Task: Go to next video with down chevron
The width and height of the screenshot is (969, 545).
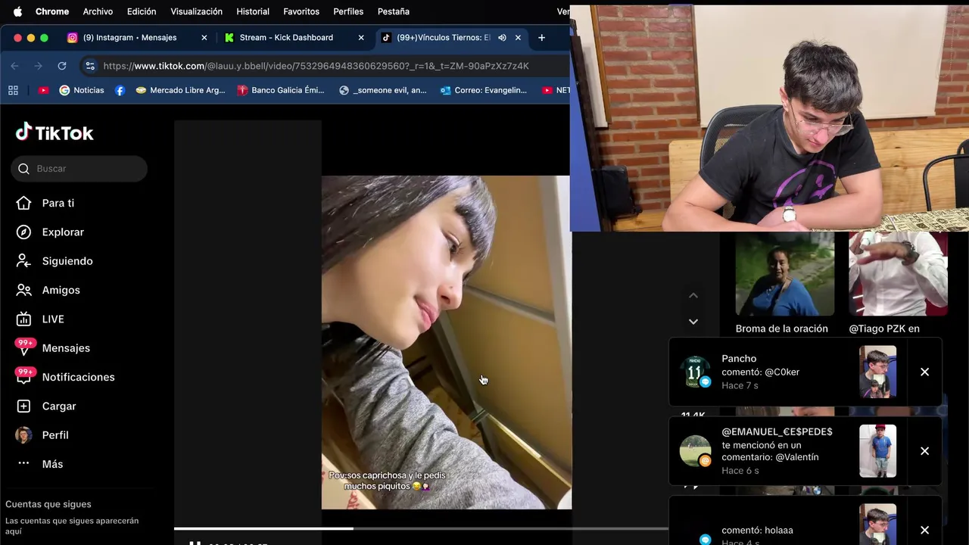Action: 693,322
